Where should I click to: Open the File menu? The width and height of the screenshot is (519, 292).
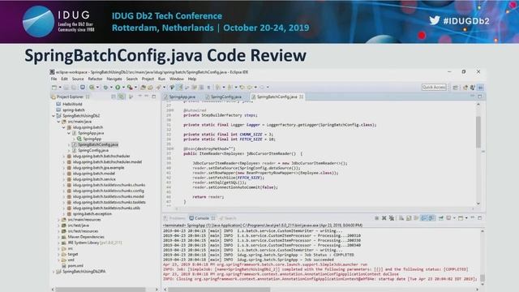[x=54, y=79]
